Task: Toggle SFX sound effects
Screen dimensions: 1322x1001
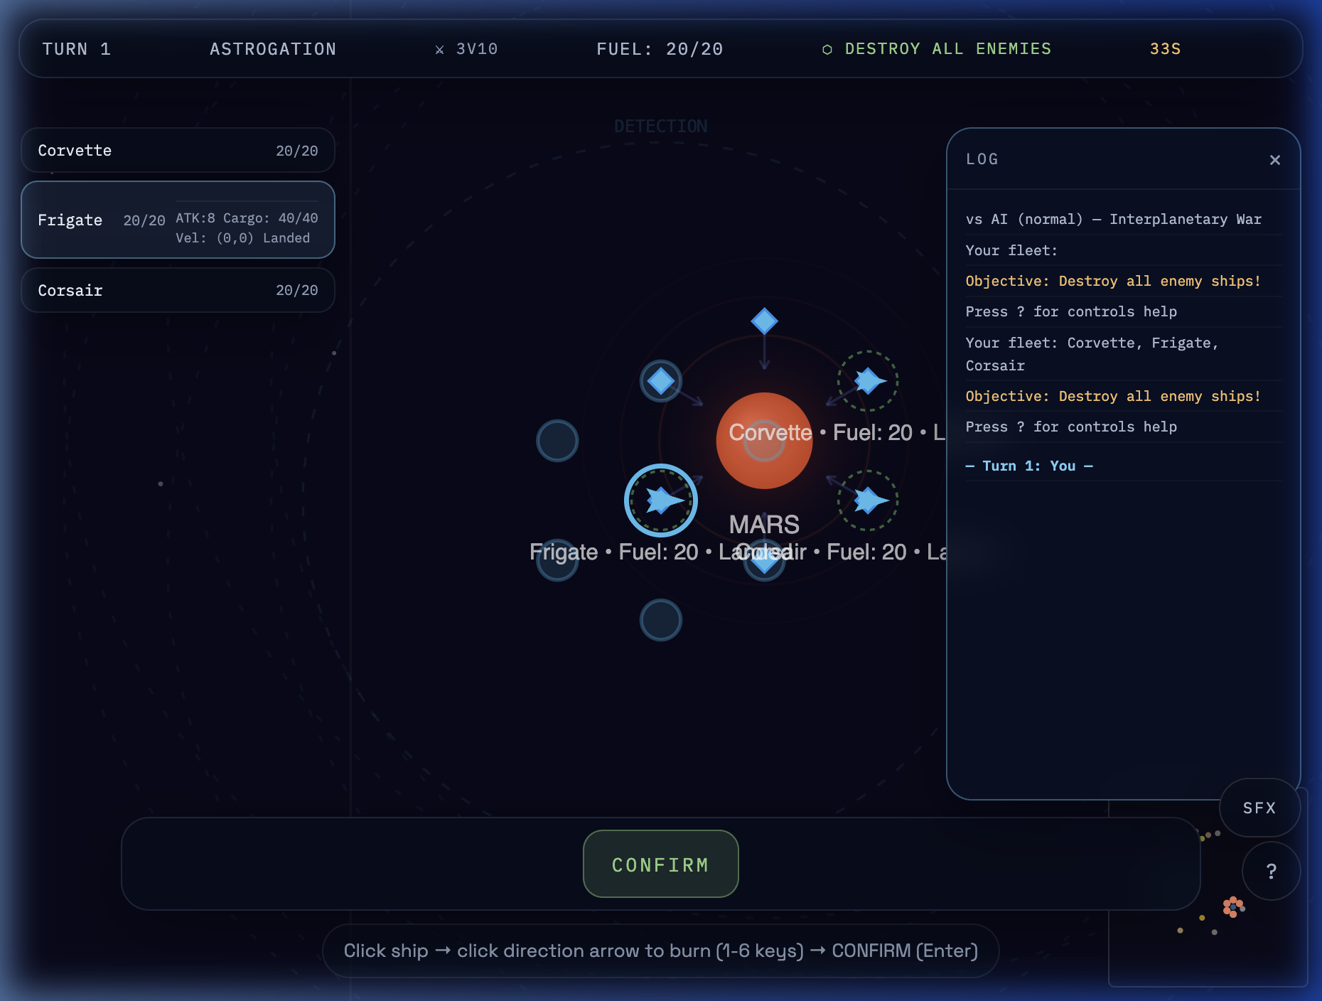Action: click(1259, 808)
